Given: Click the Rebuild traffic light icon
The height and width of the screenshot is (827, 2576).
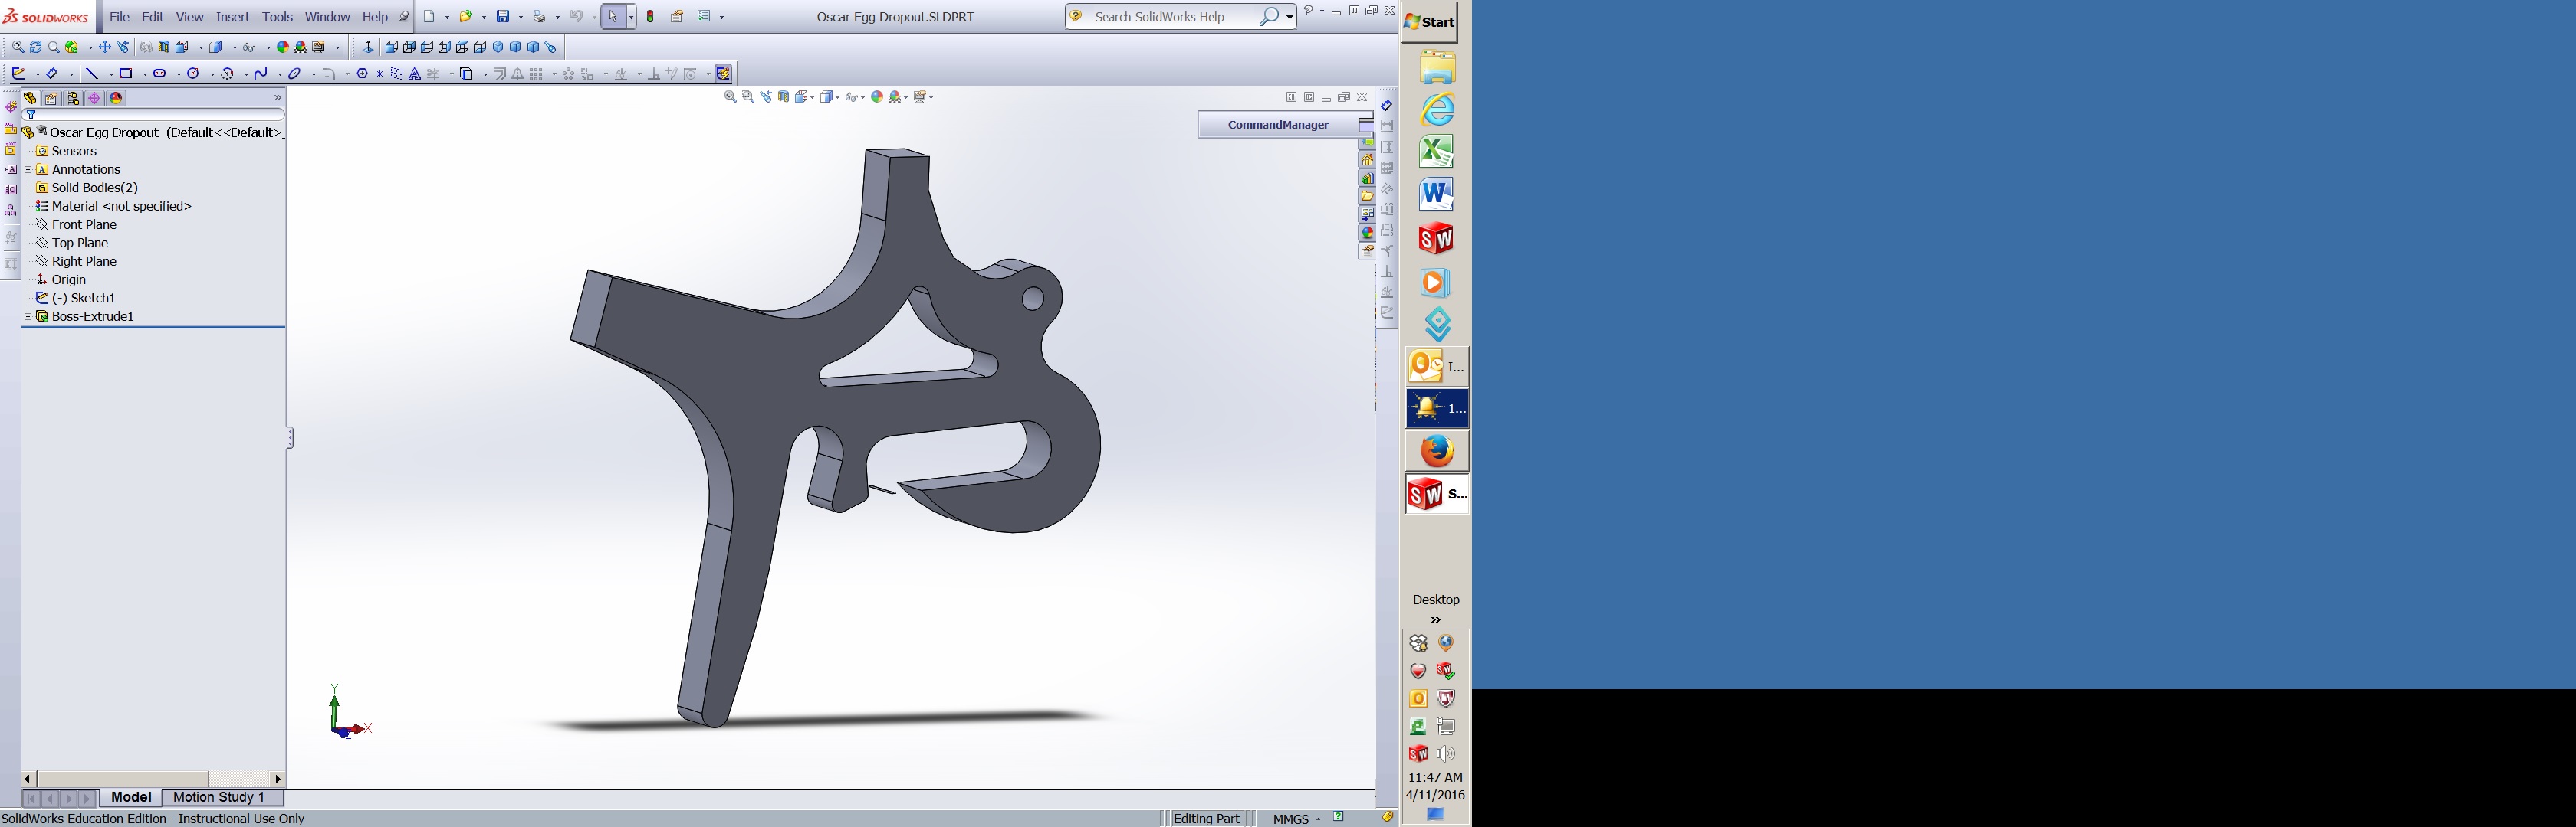Looking at the screenshot, I should pyautogui.click(x=650, y=17).
